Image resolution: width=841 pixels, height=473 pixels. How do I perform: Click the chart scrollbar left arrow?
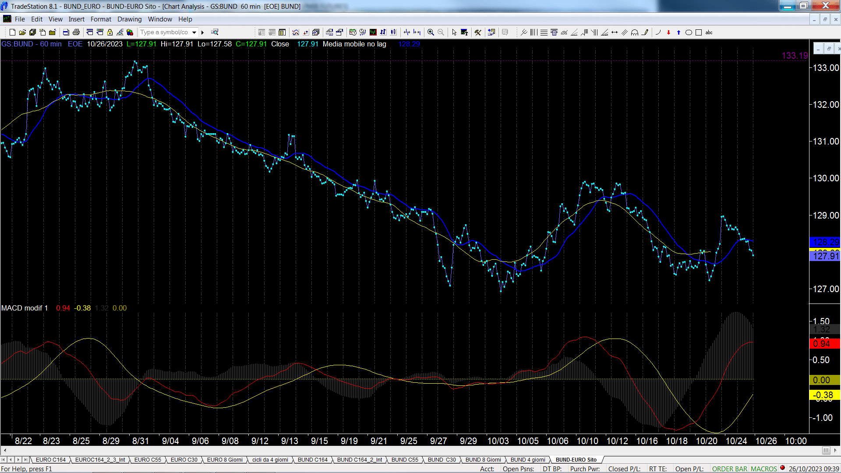point(5,450)
